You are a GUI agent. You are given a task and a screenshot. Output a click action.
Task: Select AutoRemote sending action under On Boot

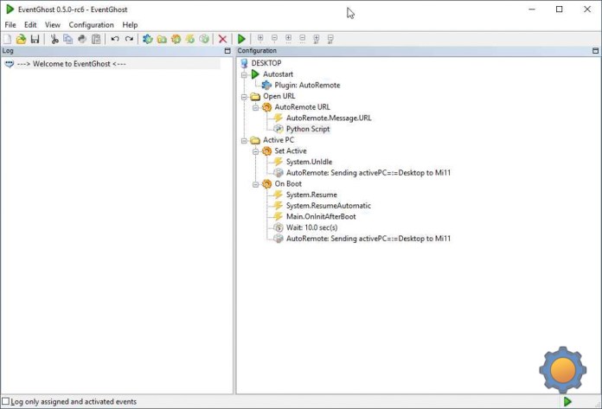(368, 239)
